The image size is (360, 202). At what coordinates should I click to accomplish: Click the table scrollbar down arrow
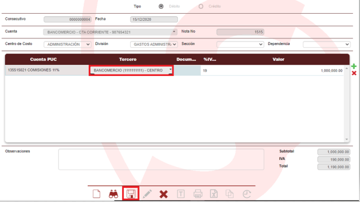tap(347, 139)
